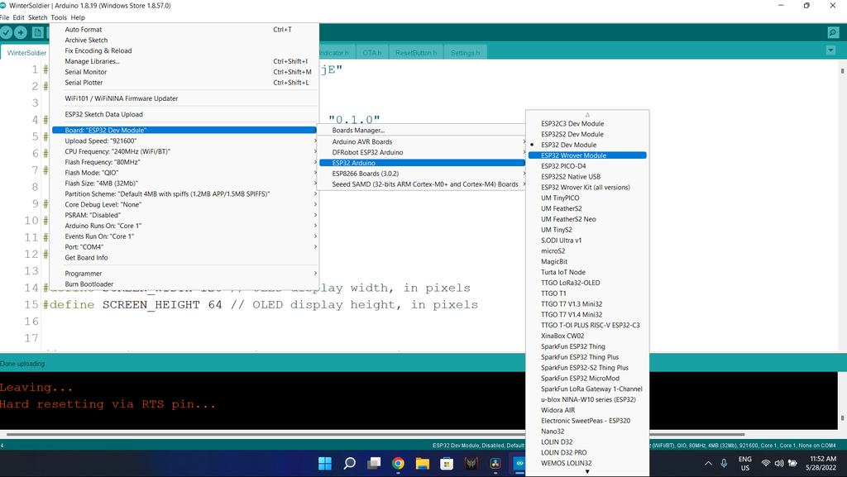
Task: Open the Sketch menu in menu bar
Action: tap(38, 17)
